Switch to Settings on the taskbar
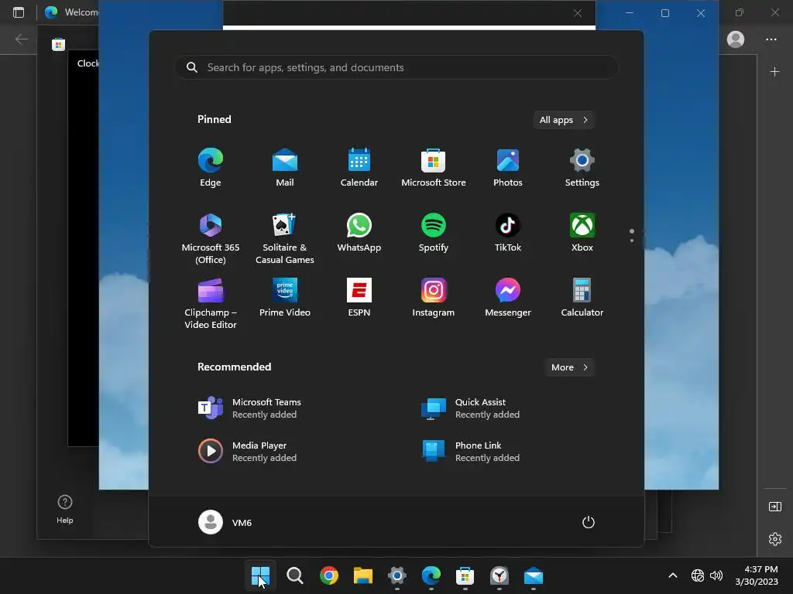The width and height of the screenshot is (793, 594). 397,575
